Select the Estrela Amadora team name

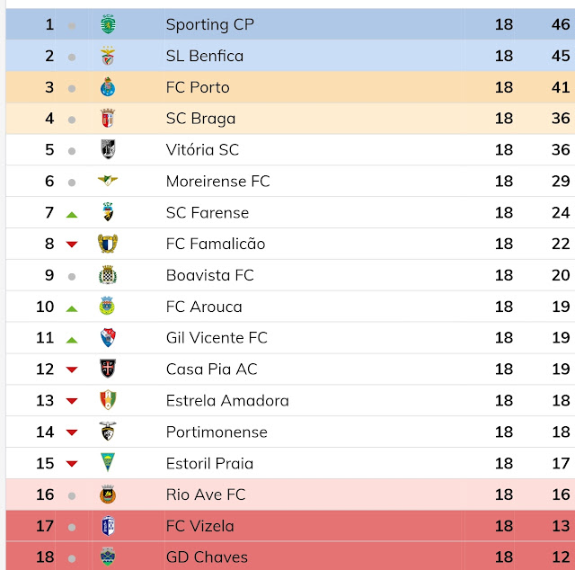coord(227,401)
